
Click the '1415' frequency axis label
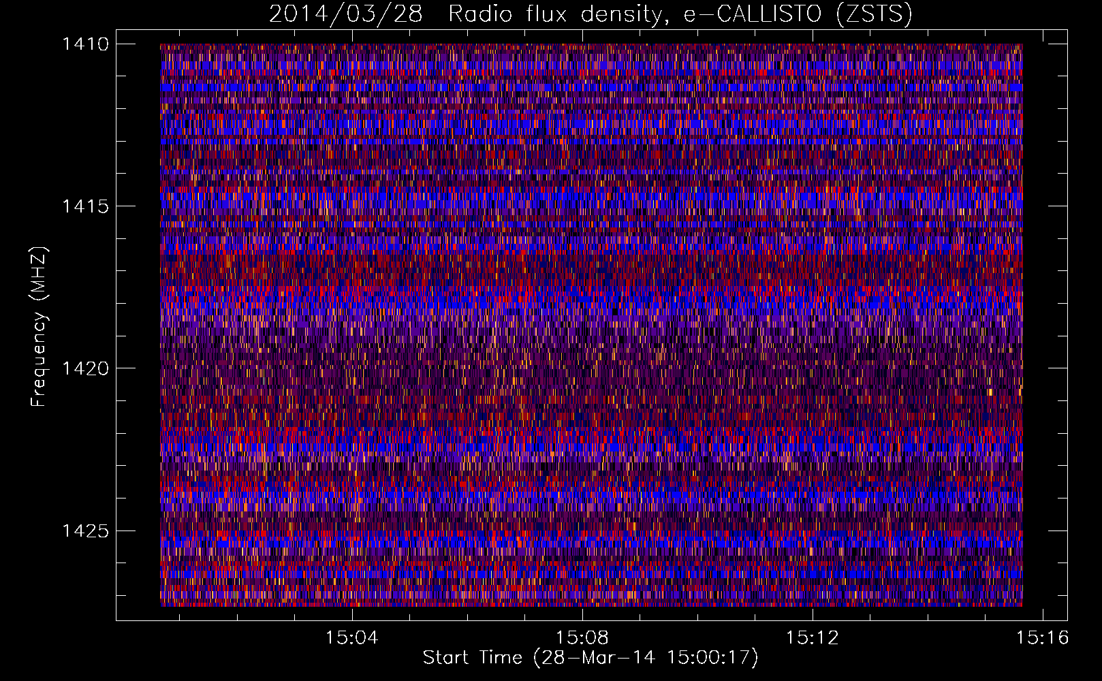tap(85, 206)
